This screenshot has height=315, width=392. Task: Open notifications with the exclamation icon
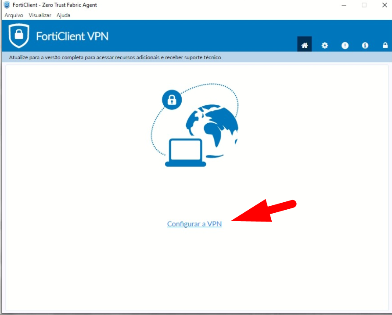coord(345,46)
